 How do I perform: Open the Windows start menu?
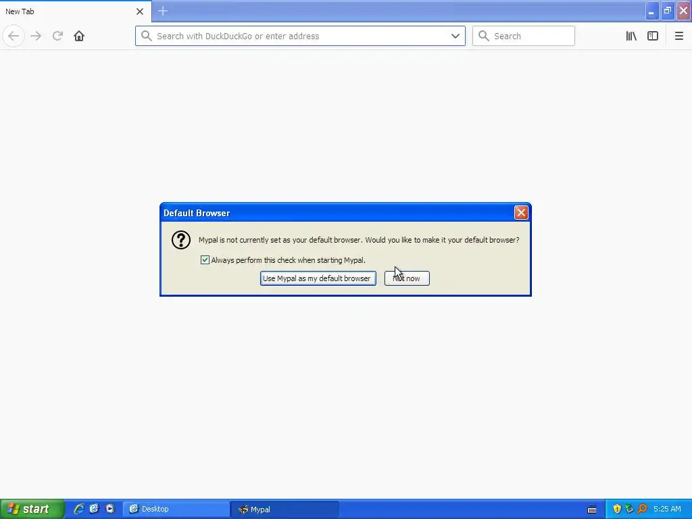(x=32, y=509)
